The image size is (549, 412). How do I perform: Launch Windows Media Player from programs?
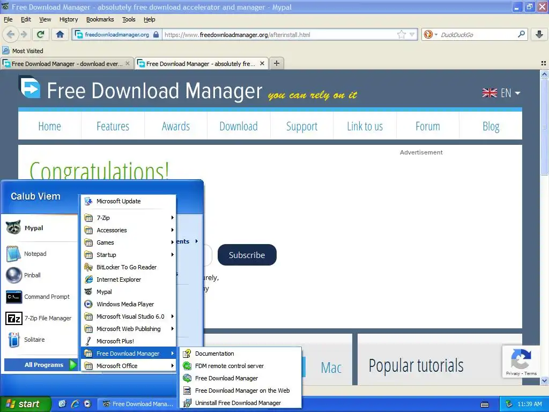[x=129, y=304]
